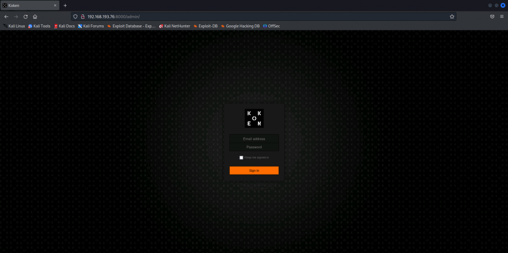Open the browser home page icon

point(35,16)
